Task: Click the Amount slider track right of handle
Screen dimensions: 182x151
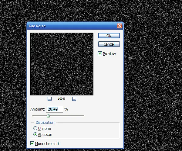Action: click(x=67, y=116)
